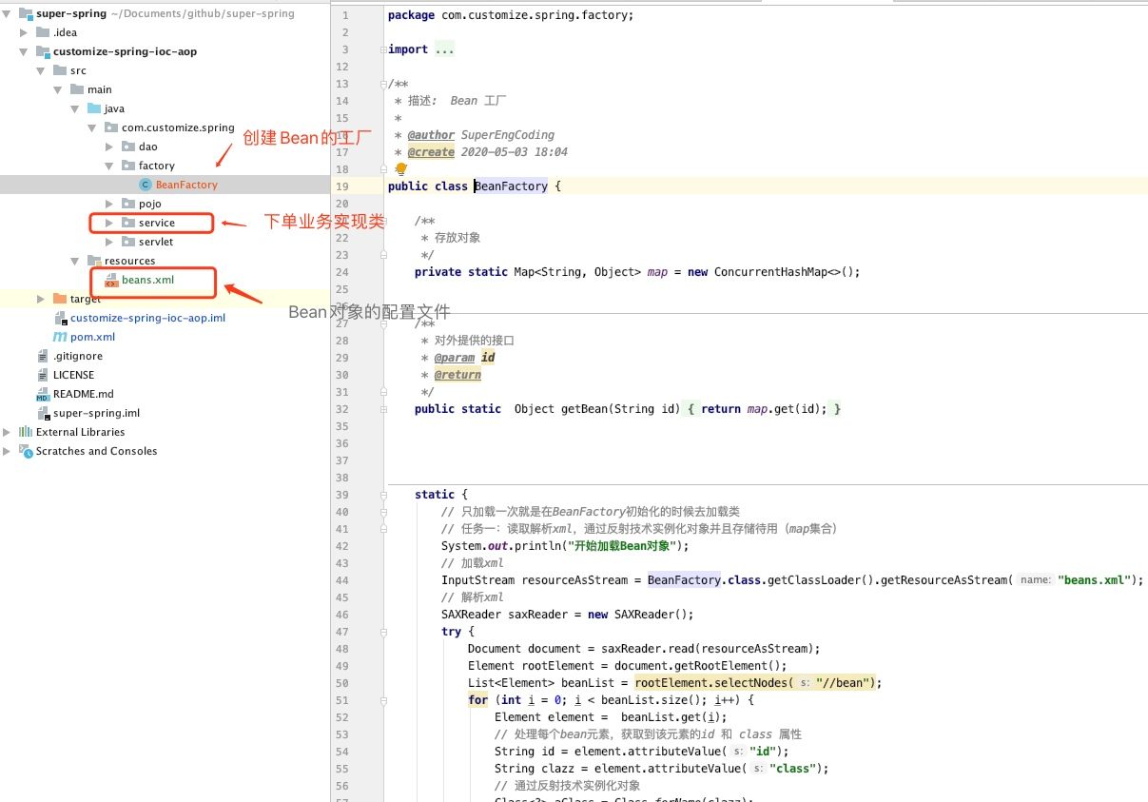The width and height of the screenshot is (1148, 802).
Task: Click the BeanFactory class icon in the tree
Action: 145,185
